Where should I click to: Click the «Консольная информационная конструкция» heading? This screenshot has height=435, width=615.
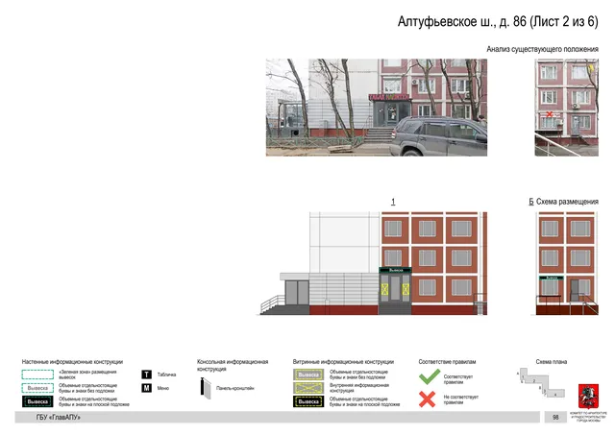tap(233, 365)
